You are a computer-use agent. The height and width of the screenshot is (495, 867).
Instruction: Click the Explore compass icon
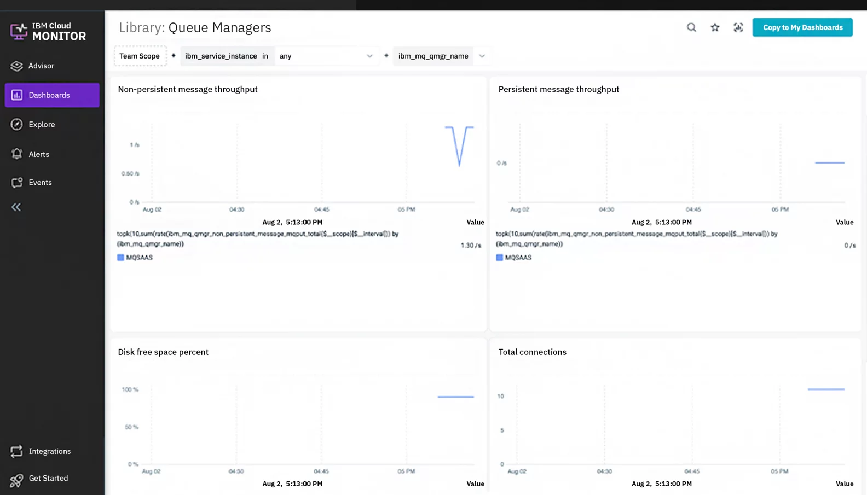point(16,125)
